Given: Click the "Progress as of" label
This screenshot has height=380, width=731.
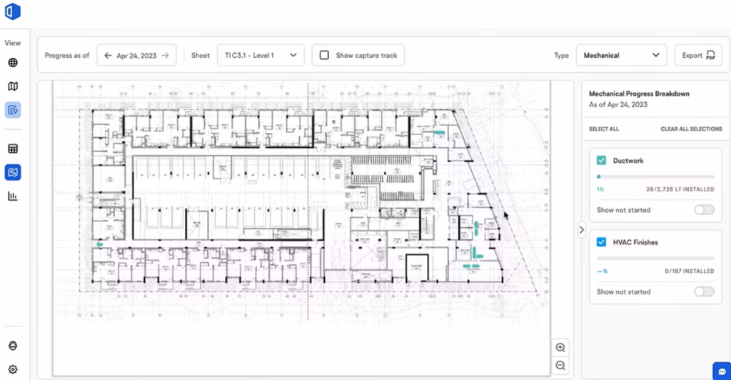Looking at the screenshot, I should [x=66, y=56].
